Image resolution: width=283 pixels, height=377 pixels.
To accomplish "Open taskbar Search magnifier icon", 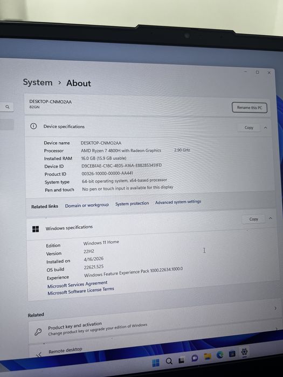I will click(169, 361).
